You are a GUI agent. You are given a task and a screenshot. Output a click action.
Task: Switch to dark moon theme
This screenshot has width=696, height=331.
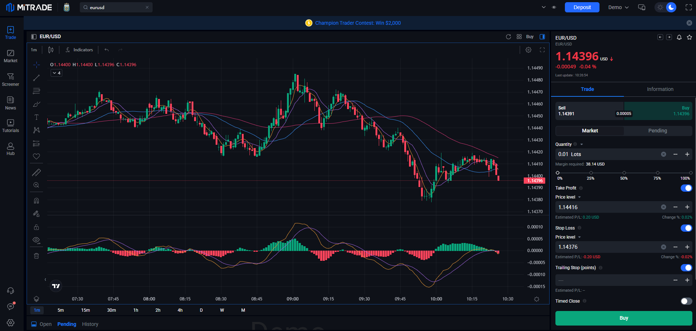[671, 7]
